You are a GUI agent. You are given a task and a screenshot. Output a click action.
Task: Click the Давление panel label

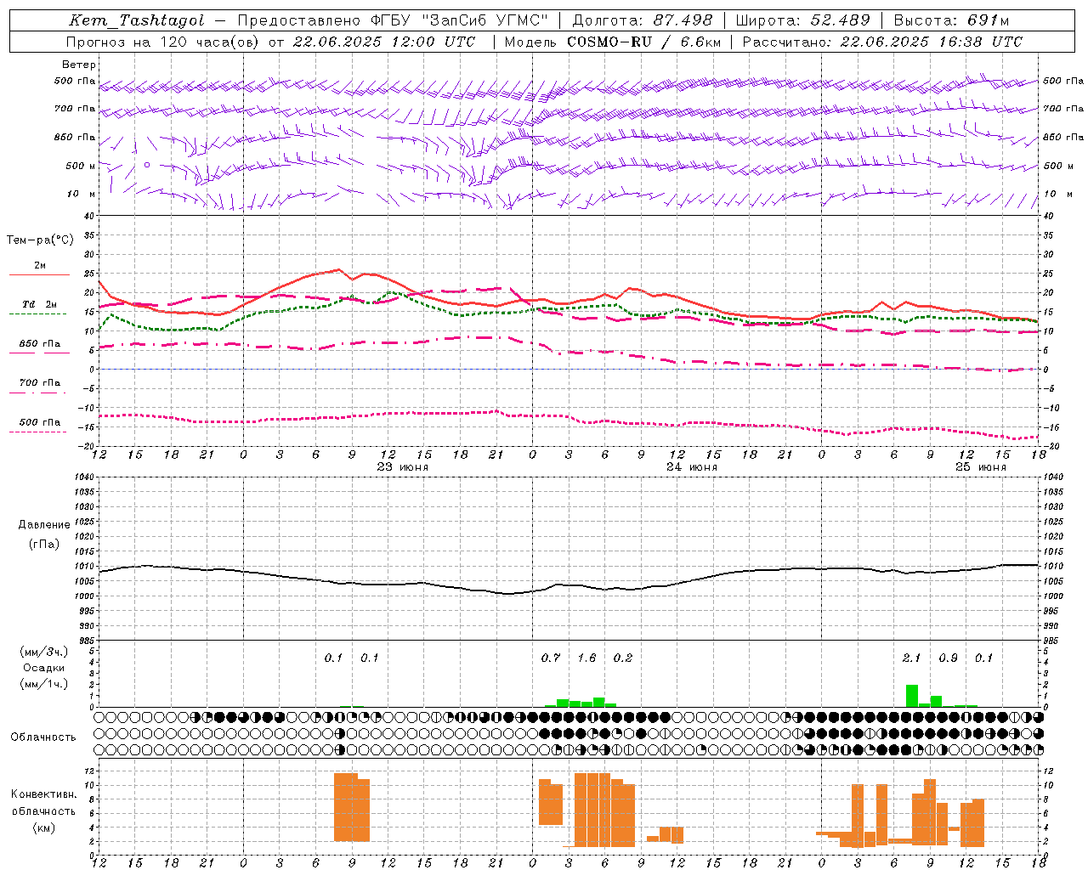(x=44, y=525)
